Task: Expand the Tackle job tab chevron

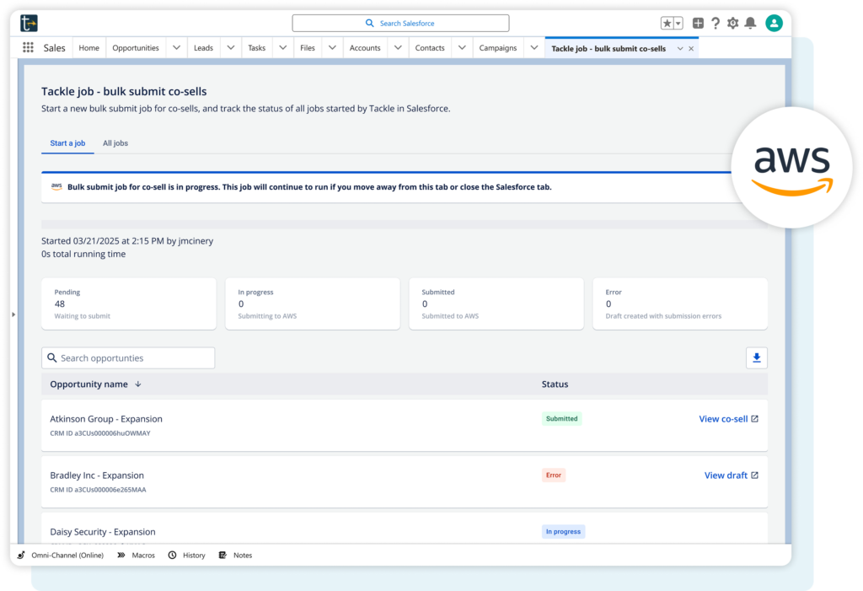Action: [x=680, y=48]
